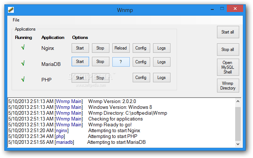Start the PHP process

pyautogui.click(x=80, y=78)
